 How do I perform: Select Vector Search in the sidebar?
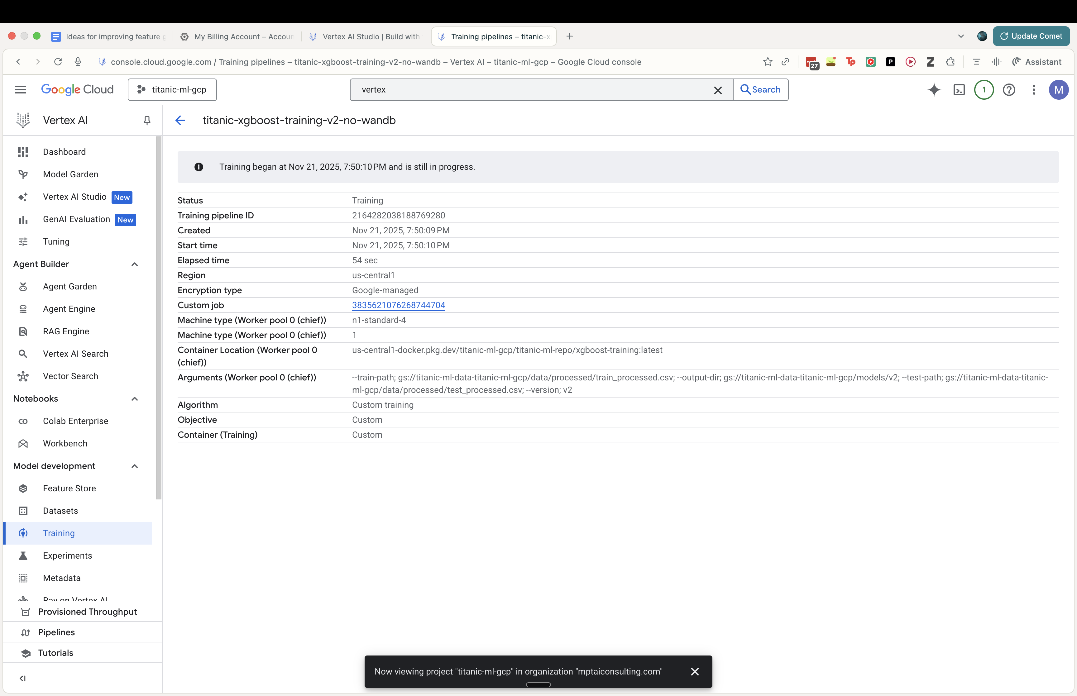coord(70,375)
